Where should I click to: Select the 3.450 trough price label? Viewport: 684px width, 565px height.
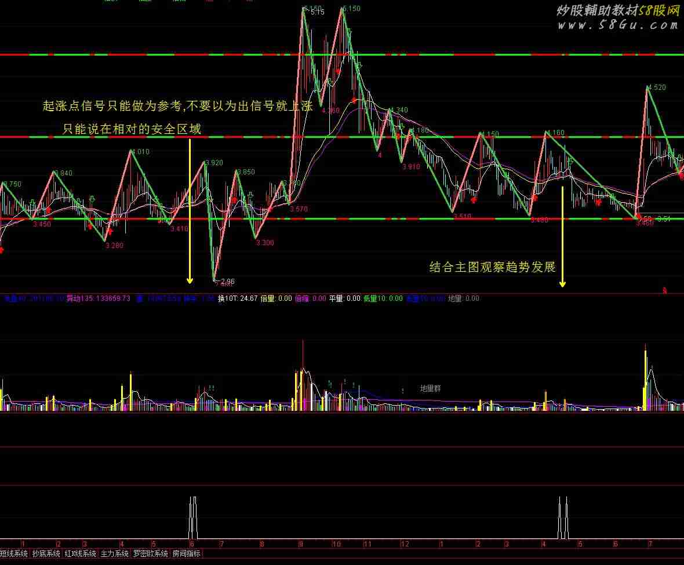click(42, 224)
